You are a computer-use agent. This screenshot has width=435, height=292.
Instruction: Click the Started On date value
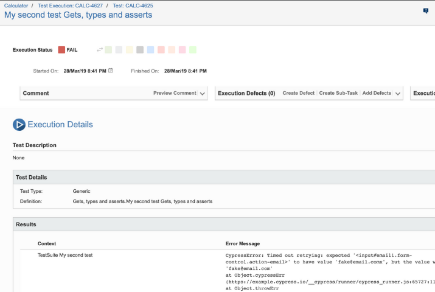pyautogui.click(x=83, y=71)
